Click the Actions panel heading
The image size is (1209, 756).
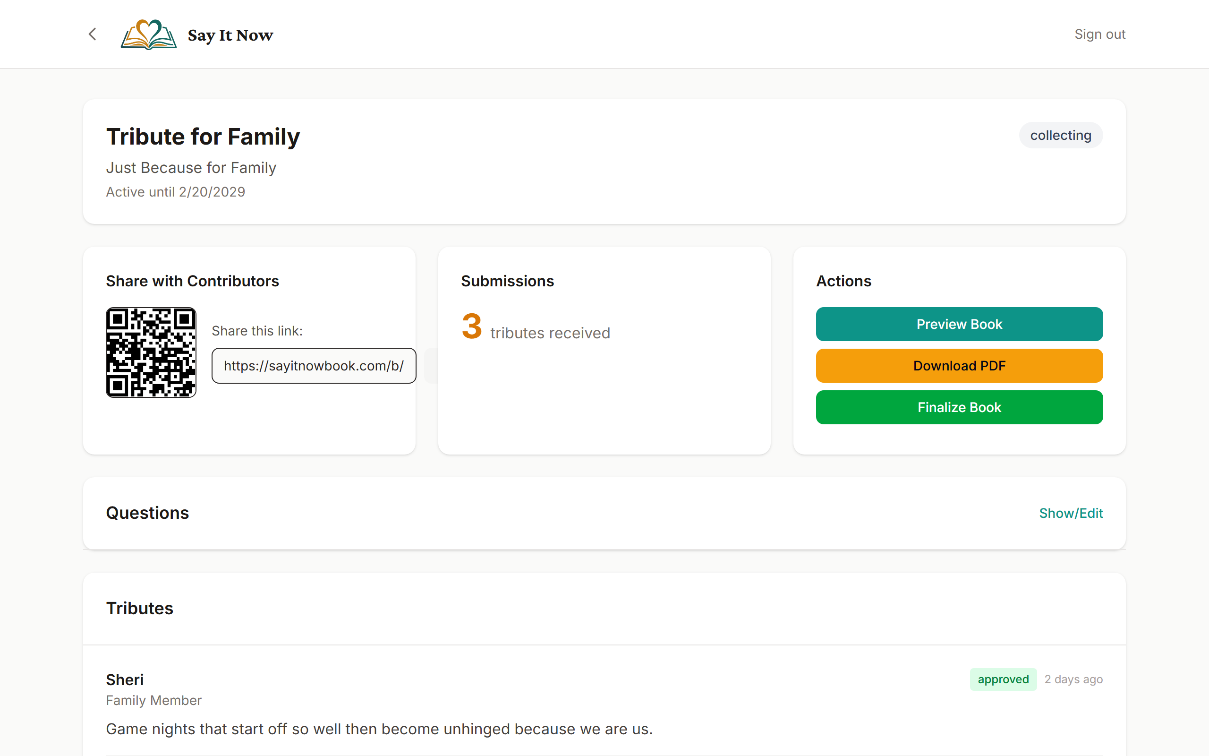pyautogui.click(x=843, y=281)
